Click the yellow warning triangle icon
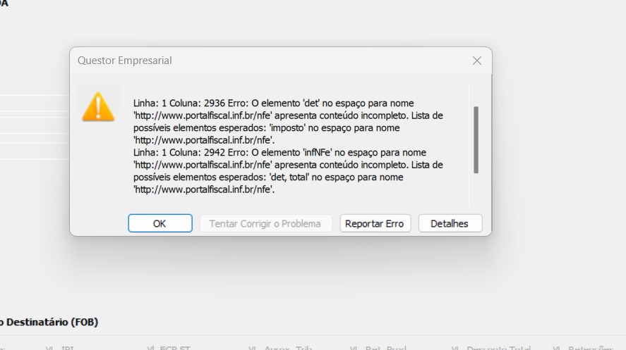This screenshot has height=350, width=626. [x=98, y=107]
